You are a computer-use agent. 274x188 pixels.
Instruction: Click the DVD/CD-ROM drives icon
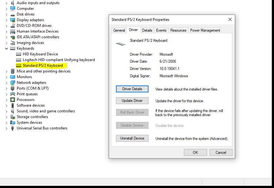tap(13, 26)
